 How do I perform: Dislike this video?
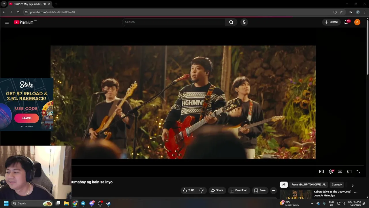(202, 190)
